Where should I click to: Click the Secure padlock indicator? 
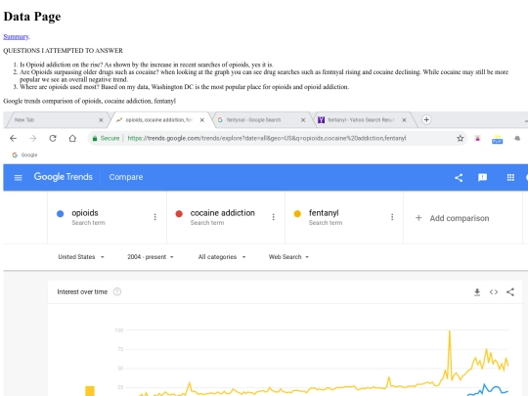(x=106, y=138)
